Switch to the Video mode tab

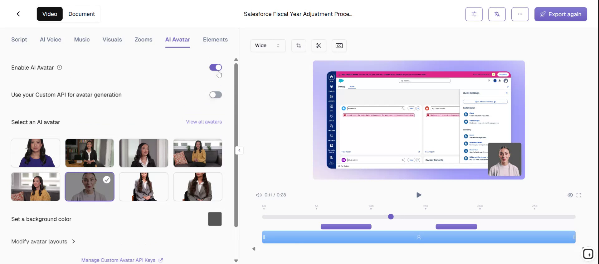50,14
